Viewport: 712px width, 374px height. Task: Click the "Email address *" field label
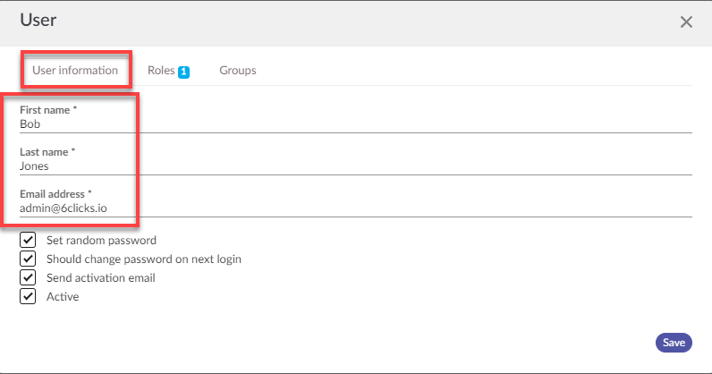point(55,193)
